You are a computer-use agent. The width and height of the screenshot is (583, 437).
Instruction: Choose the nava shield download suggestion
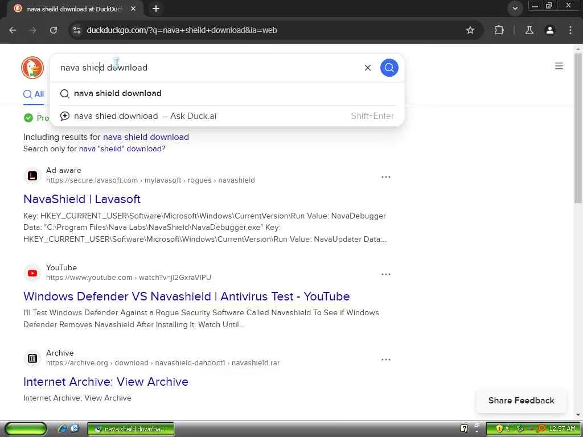227,93
